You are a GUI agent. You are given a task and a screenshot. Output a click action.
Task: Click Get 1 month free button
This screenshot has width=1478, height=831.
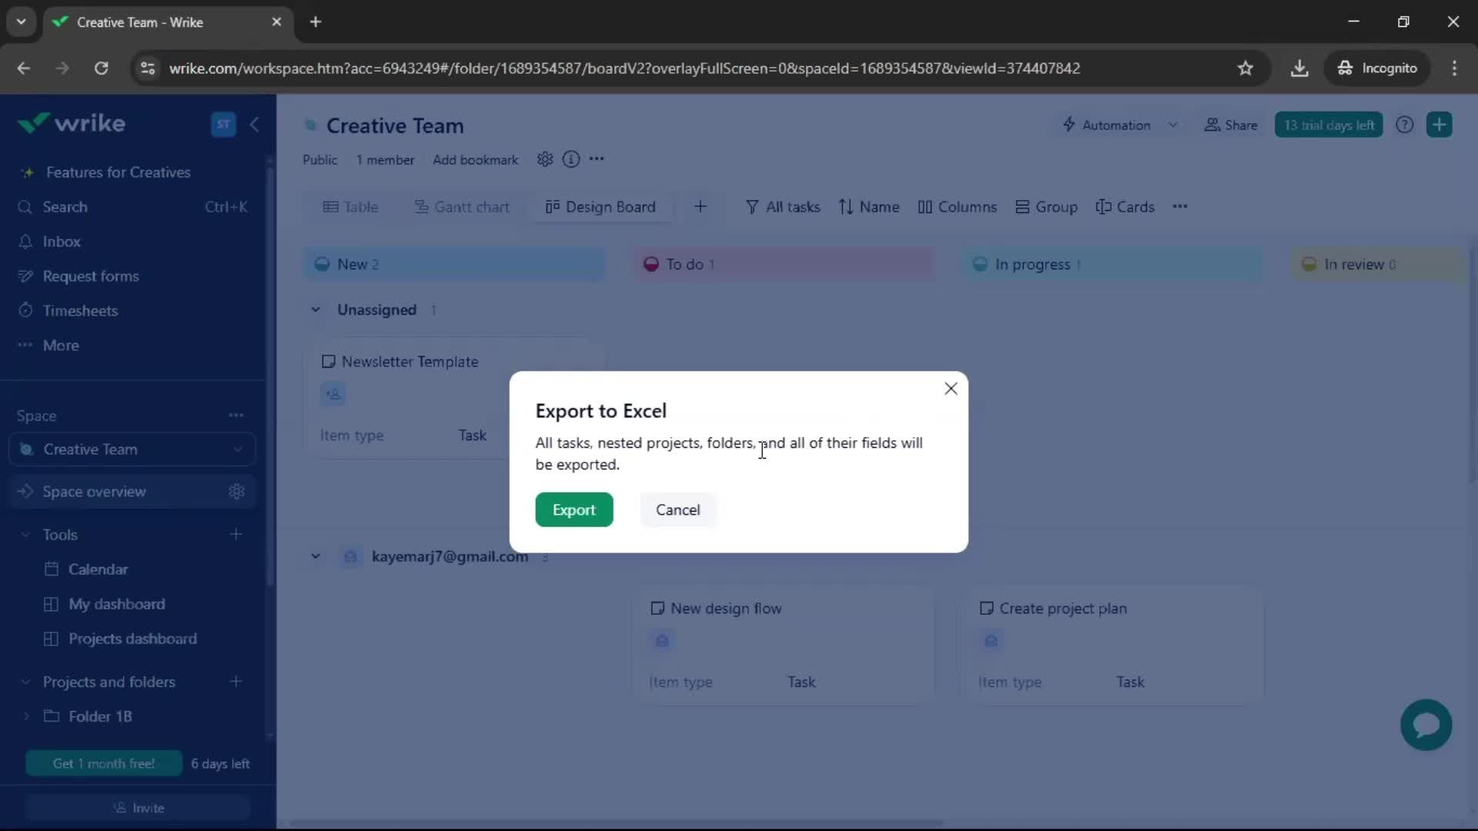click(x=104, y=763)
